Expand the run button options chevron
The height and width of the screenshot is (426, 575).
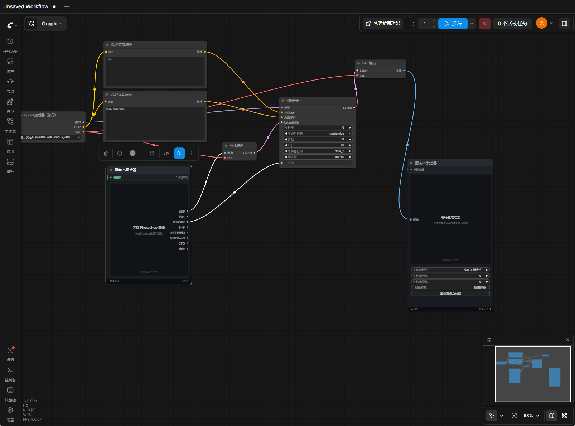(x=472, y=24)
